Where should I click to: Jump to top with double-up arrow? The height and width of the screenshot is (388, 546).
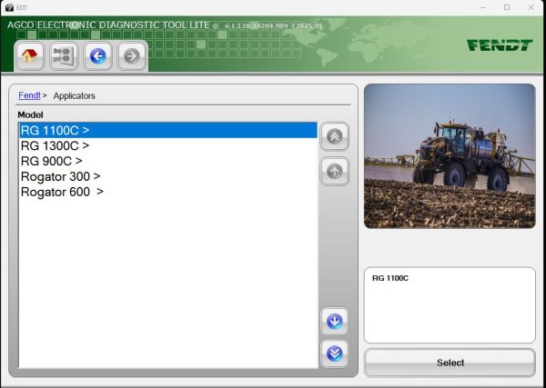click(x=335, y=136)
